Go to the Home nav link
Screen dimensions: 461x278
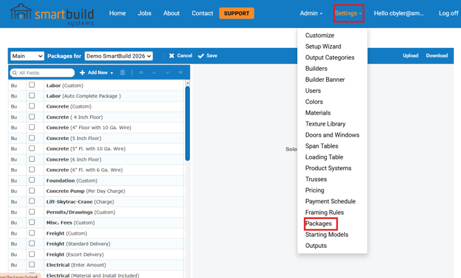pos(117,13)
